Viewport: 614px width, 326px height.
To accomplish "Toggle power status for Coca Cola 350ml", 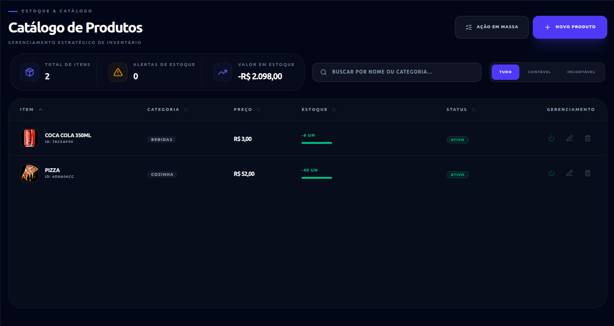I will [x=551, y=138].
